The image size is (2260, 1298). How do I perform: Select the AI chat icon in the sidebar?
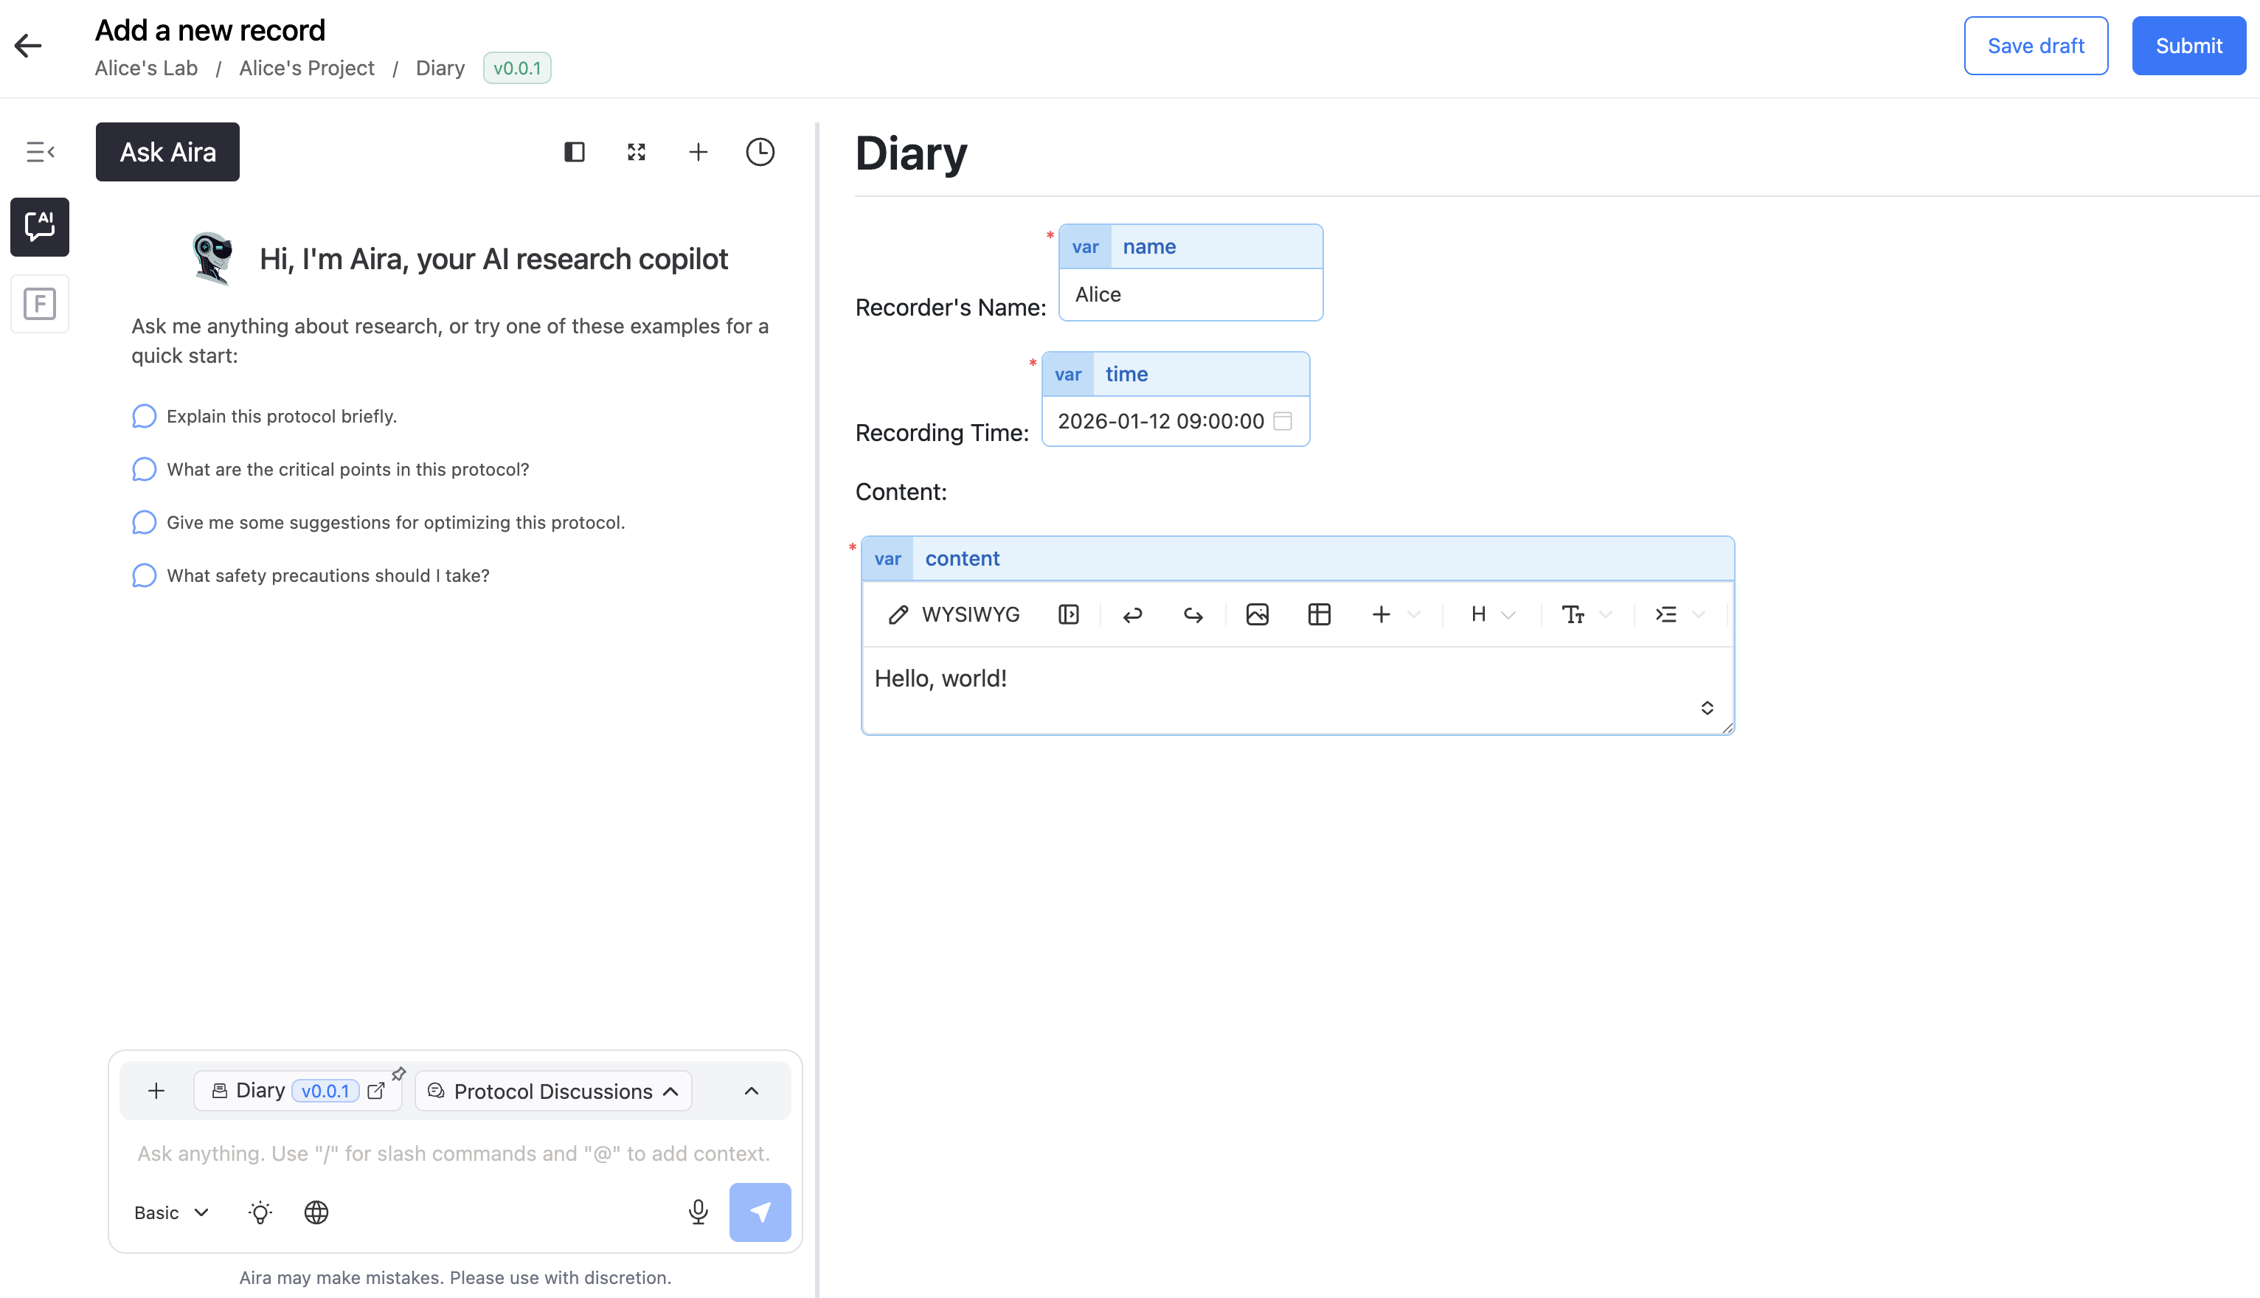39,226
